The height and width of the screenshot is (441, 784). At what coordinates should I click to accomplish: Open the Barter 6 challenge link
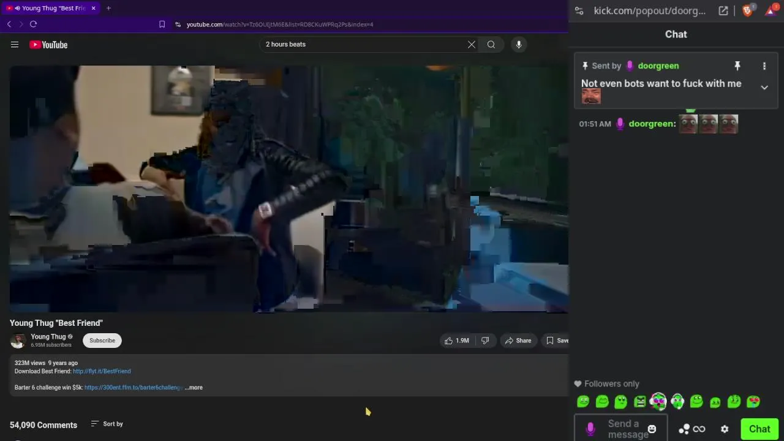point(134,388)
